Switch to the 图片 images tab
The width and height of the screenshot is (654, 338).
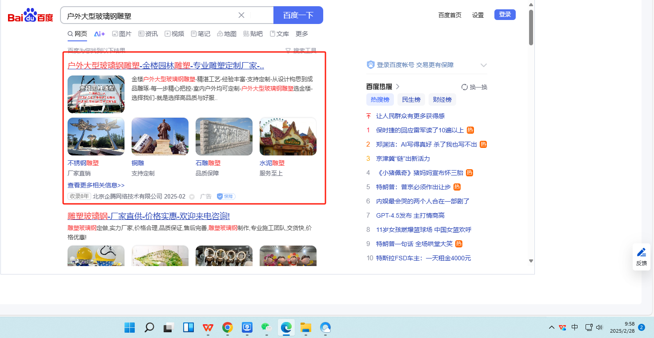click(122, 34)
